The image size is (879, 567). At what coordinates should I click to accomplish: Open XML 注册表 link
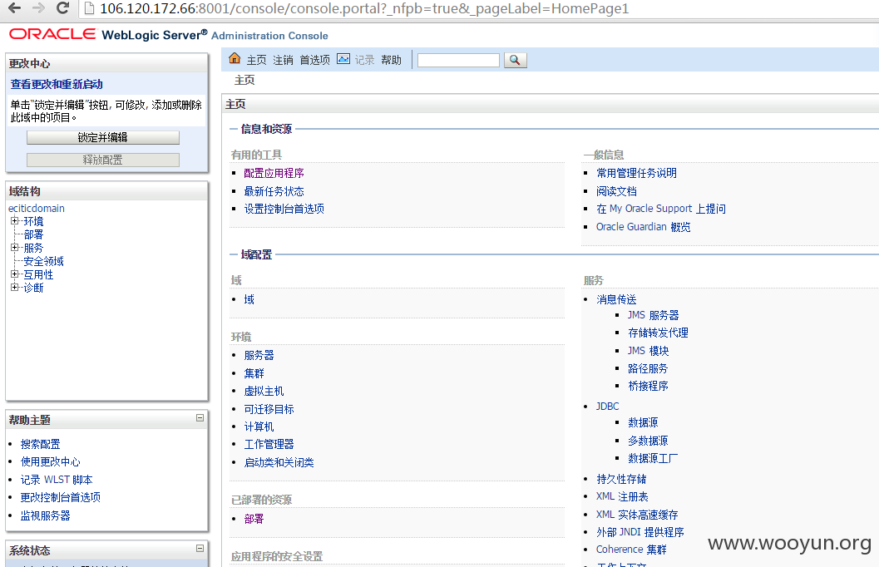tap(622, 496)
